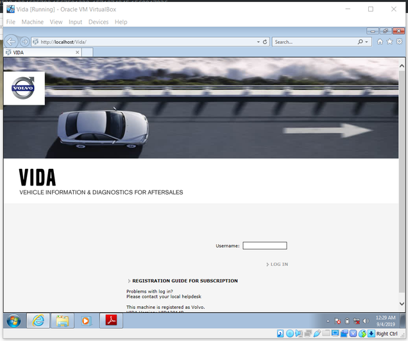This screenshot has height=341, width=408.
Task: Show hidden system tray icons
Action: pos(328,321)
